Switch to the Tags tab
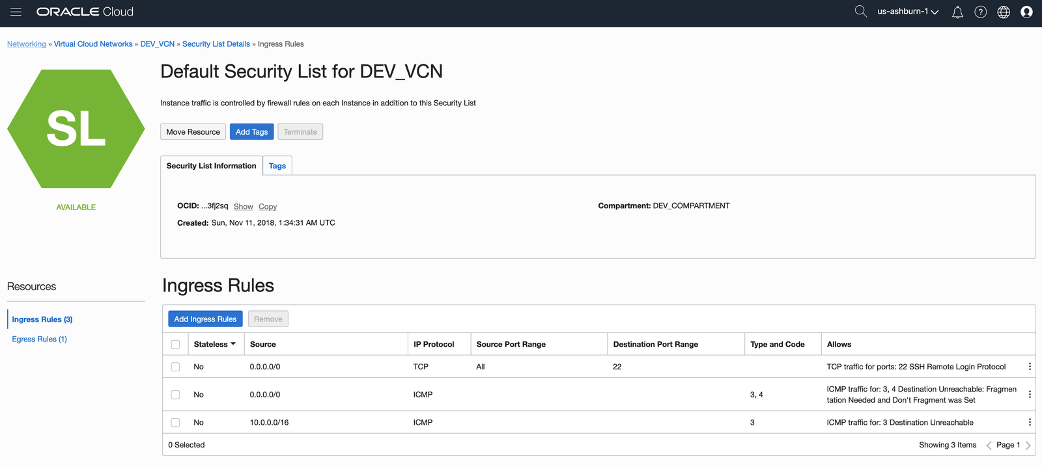The height and width of the screenshot is (467, 1042). [277, 166]
